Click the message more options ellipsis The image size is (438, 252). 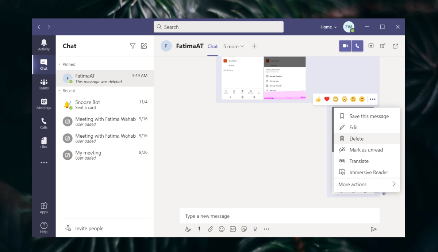point(372,99)
